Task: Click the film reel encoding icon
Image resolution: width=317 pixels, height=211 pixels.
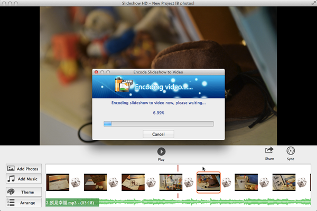Action: (123, 85)
